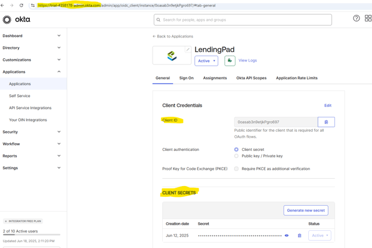Viewport: 372px width, 248px height.
Task: Copy the Client ID to clipboard
Action: pyautogui.click(x=326, y=122)
